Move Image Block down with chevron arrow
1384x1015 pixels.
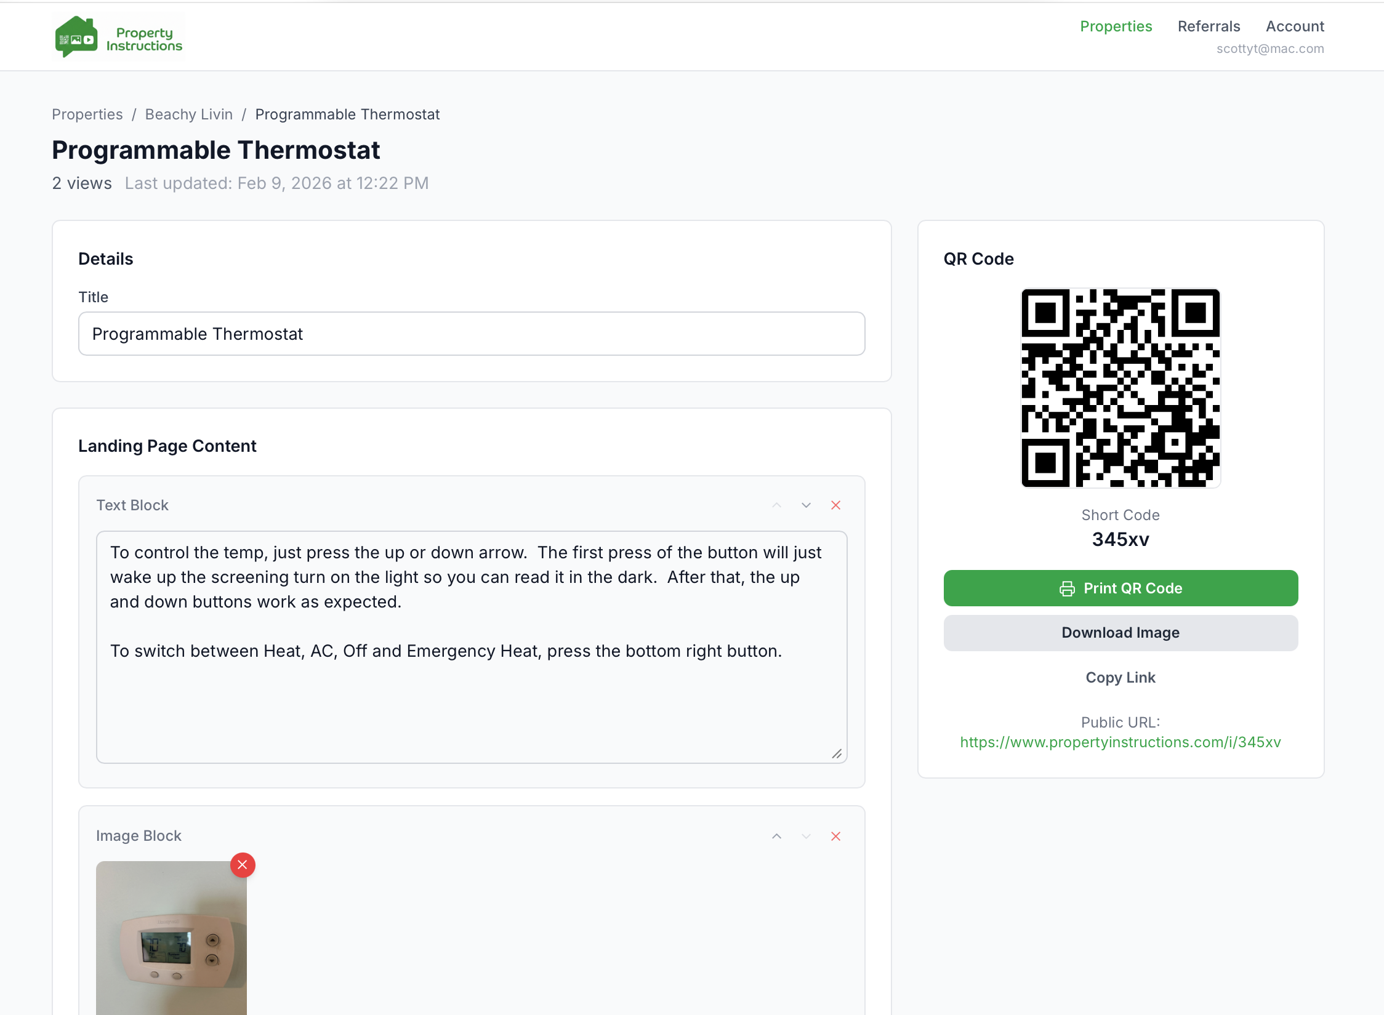pos(806,836)
